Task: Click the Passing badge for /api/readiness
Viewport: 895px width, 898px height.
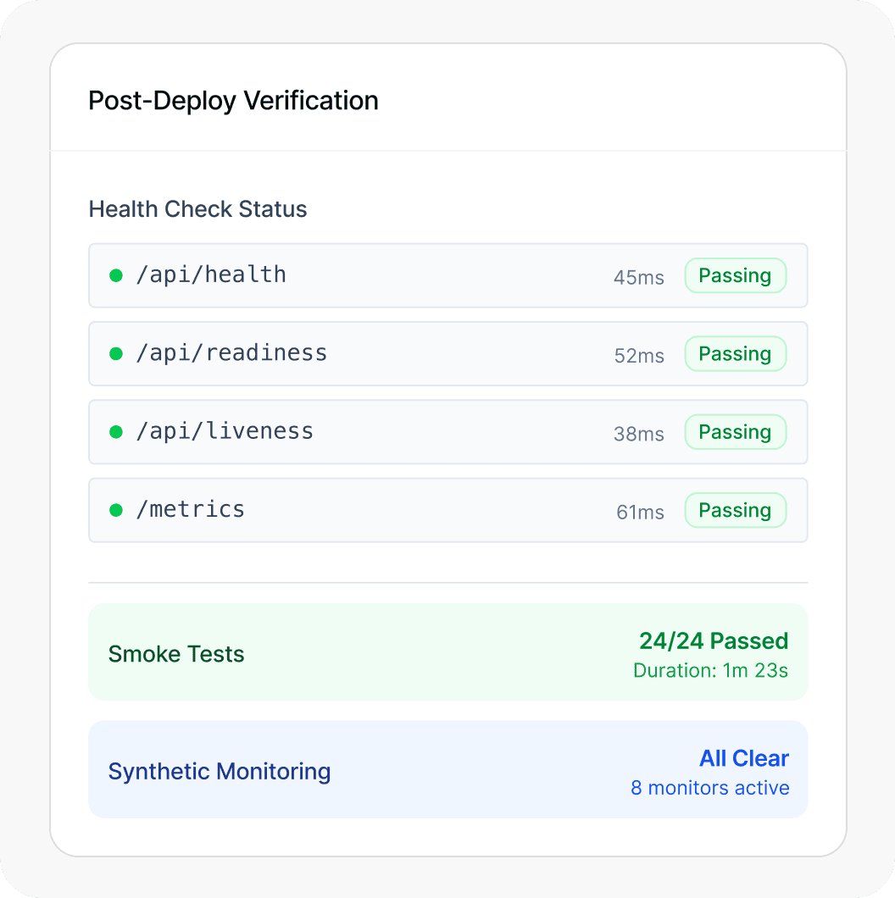Action: (x=735, y=354)
